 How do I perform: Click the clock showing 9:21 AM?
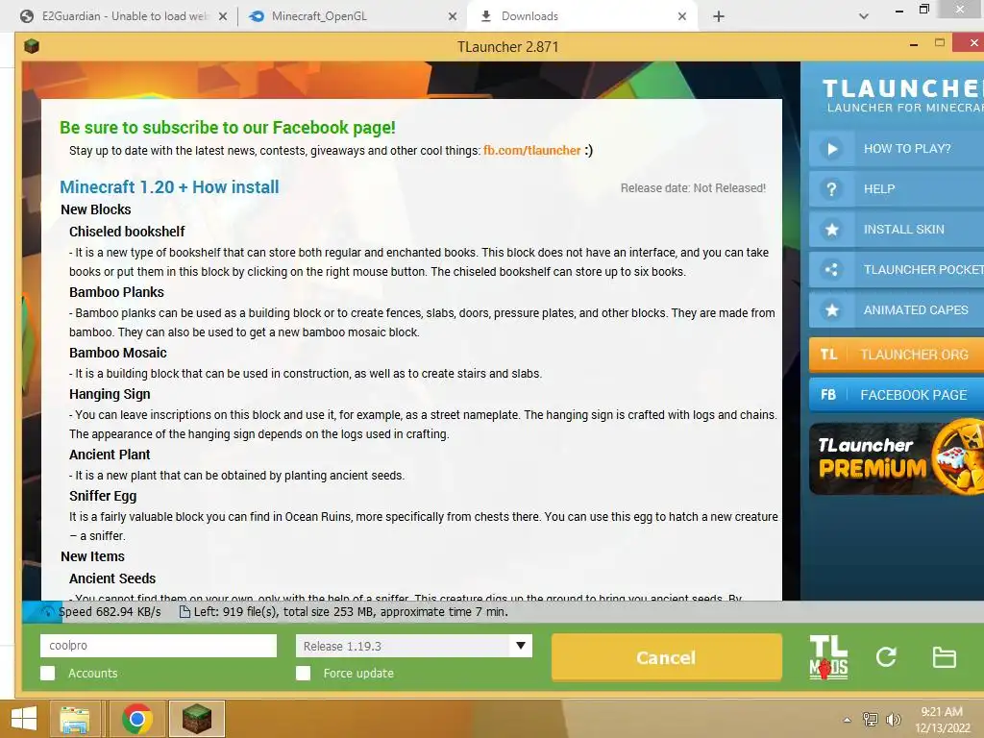click(942, 712)
